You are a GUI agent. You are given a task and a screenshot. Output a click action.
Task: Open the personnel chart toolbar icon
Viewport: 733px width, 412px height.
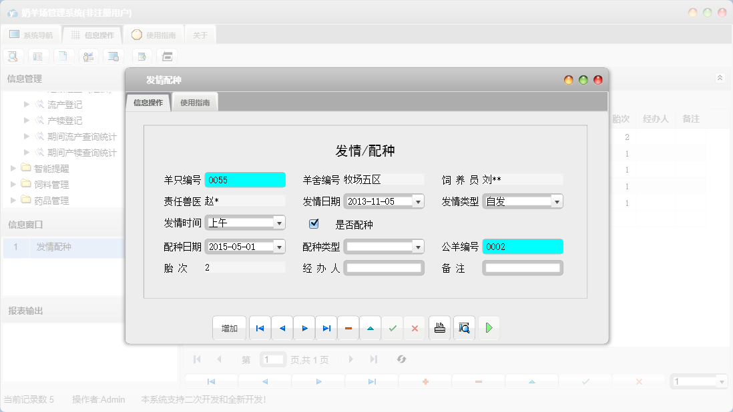(87, 56)
